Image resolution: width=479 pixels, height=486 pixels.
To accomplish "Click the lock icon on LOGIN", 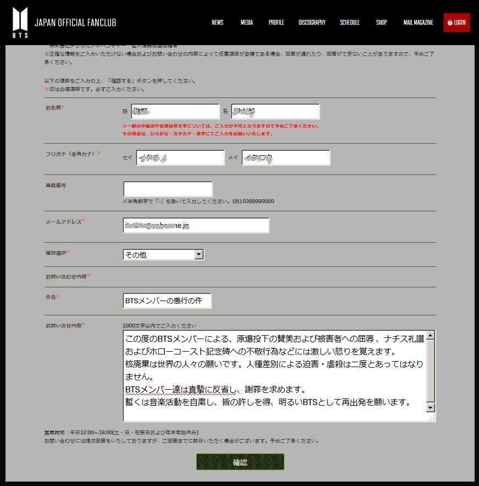I will [450, 23].
